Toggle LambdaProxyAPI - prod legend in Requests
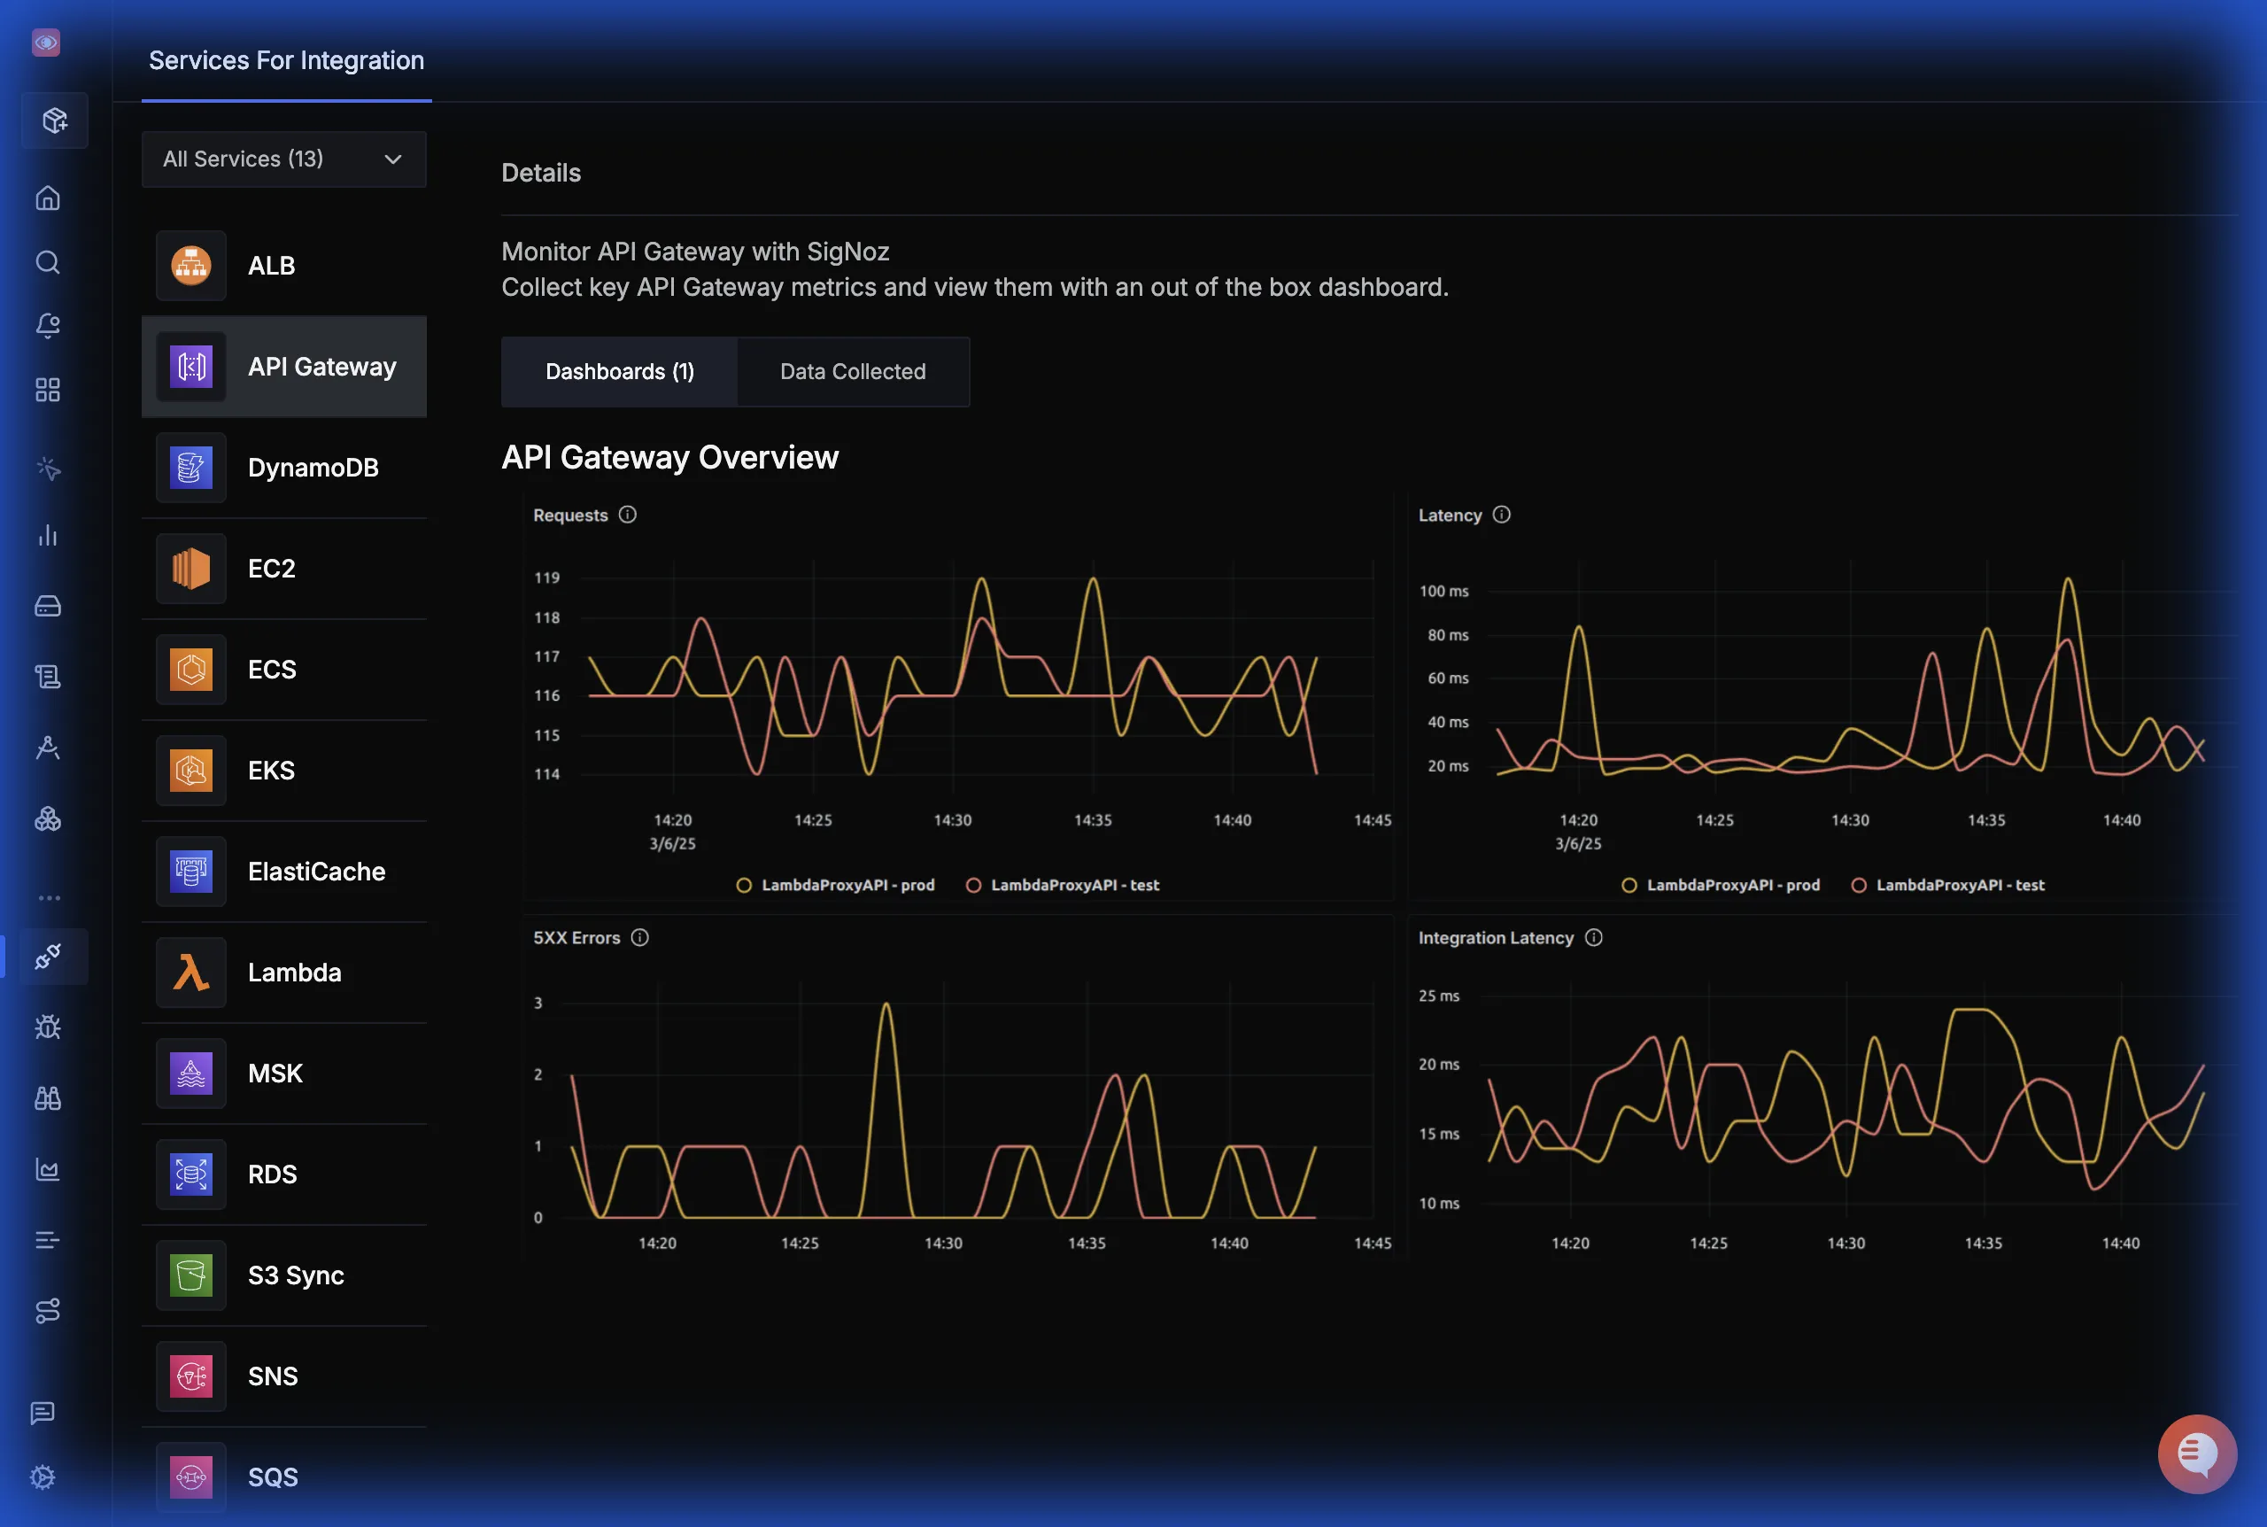 [847, 885]
